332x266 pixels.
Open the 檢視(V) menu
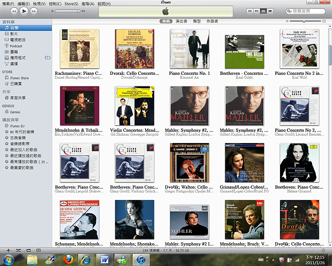(39, 4)
